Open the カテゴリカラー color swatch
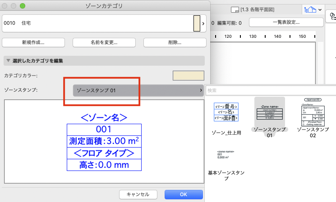The image size is (336, 202). tap(189, 76)
